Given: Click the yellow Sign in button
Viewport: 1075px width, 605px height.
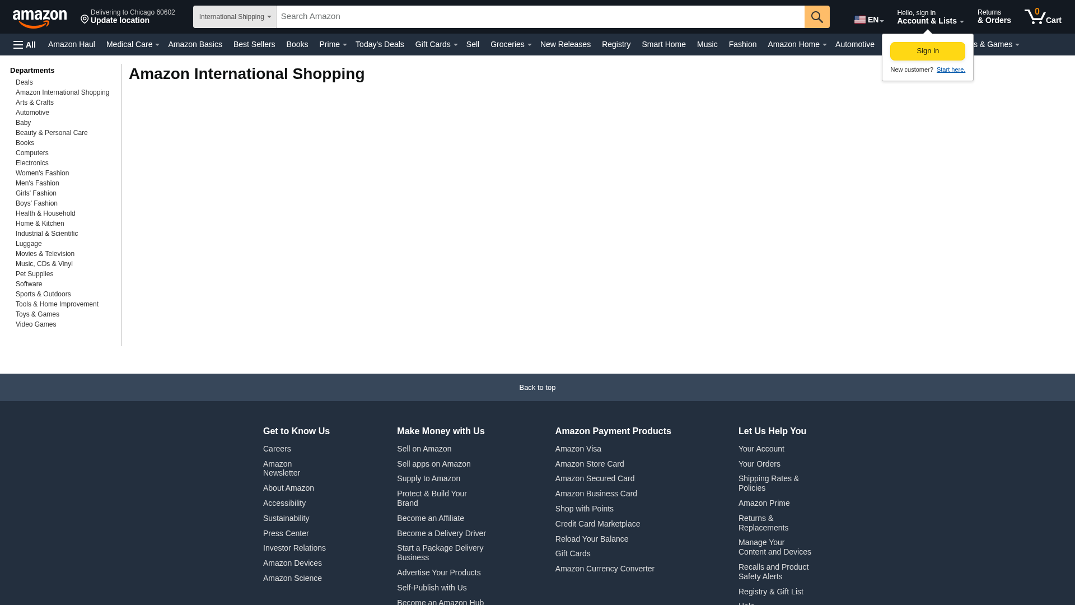Looking at the screenshot, I should tap(928, 51).
